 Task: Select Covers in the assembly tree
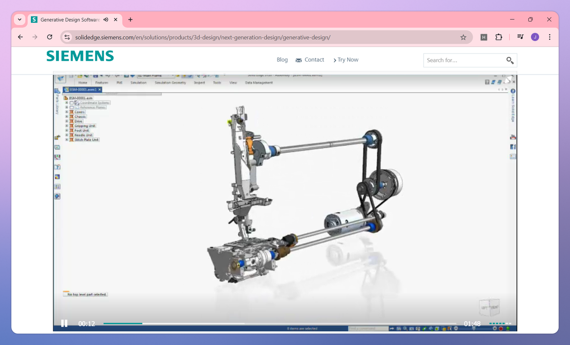point(80,112)
